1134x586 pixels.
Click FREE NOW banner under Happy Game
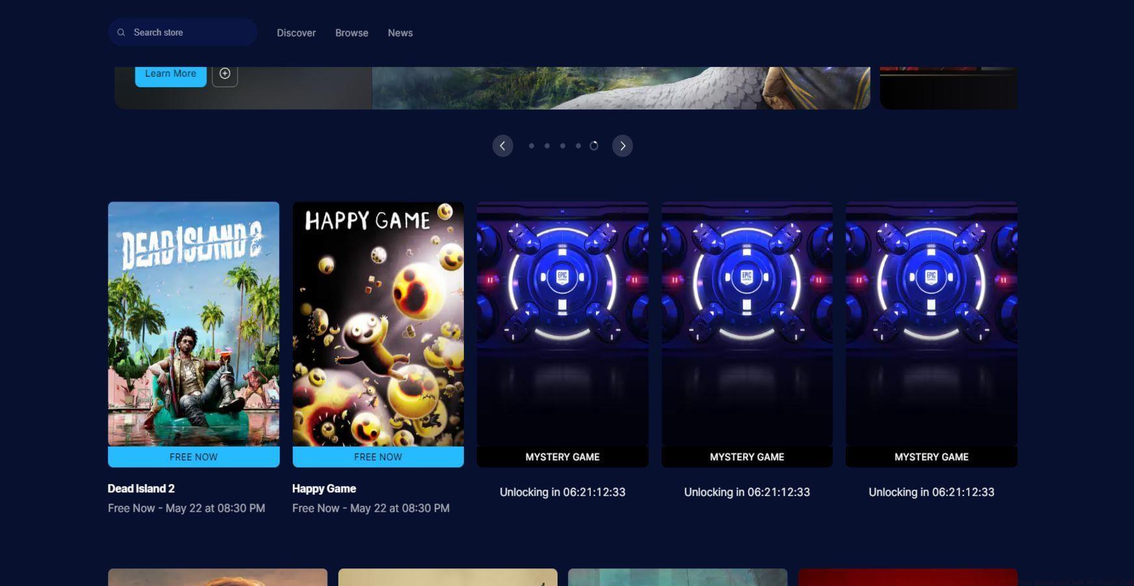point(378,457)
